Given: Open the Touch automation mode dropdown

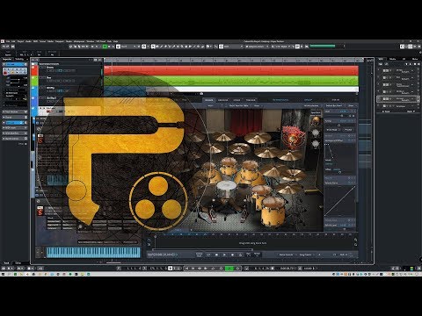Looking at the screenshot, I should 128,47.
